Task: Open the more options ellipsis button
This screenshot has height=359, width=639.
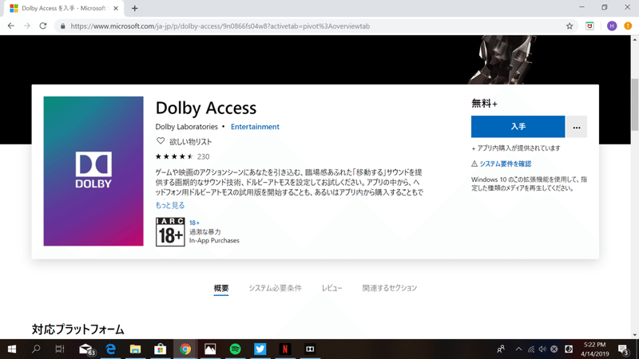Action: tap(576, 127)
